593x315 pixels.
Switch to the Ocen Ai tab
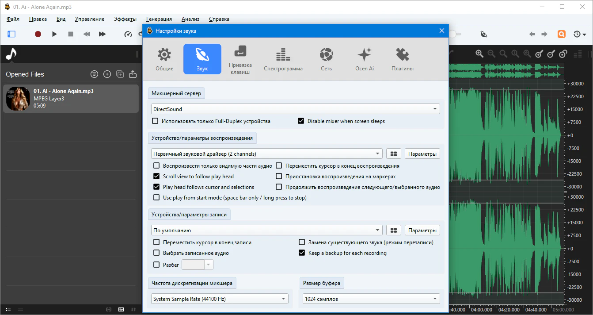[x=364, y=59]
